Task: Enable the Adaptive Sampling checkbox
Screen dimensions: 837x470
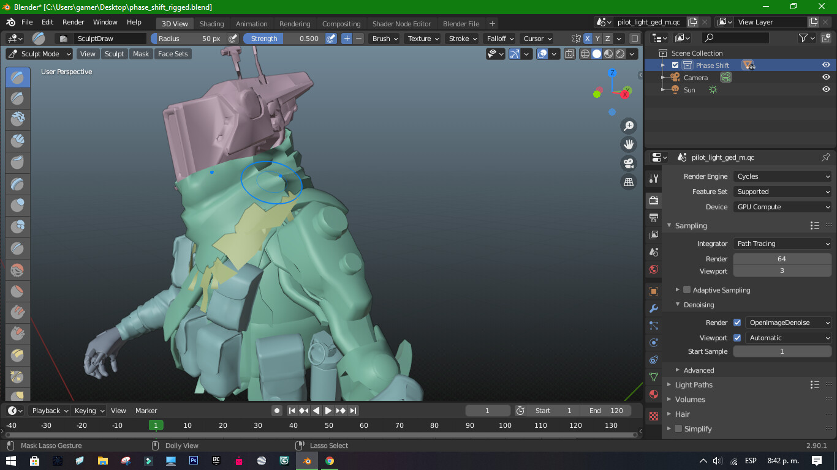Action: [x=687, y=290]
